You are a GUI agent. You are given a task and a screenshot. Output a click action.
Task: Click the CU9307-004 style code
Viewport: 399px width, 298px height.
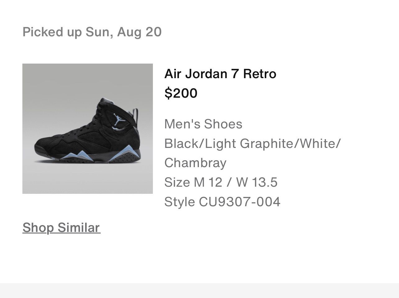(239, 202)
